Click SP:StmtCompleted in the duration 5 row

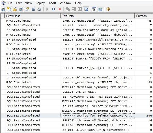21,78
